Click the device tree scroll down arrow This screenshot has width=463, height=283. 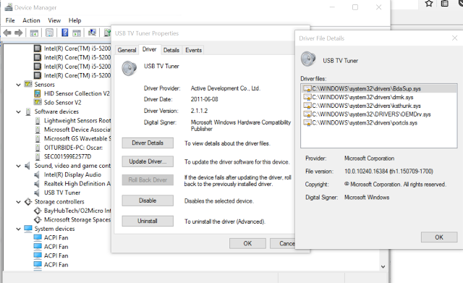(383, 266)
